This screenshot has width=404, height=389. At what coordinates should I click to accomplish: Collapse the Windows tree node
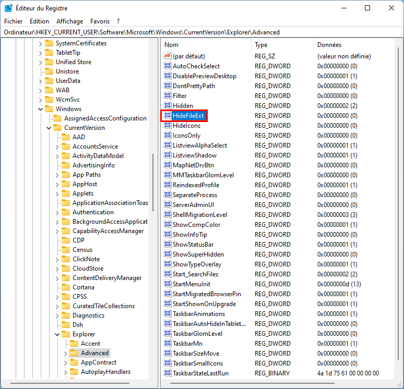point(40,109)
